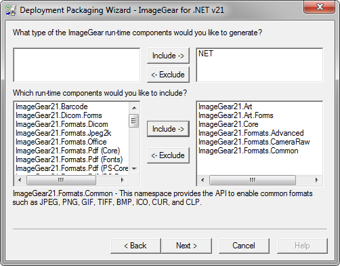Click right arrow of included list horizontal scrollbar
The width and height of the screenshot is (340, 266).
pyautogui.click(x=316, y=180)
